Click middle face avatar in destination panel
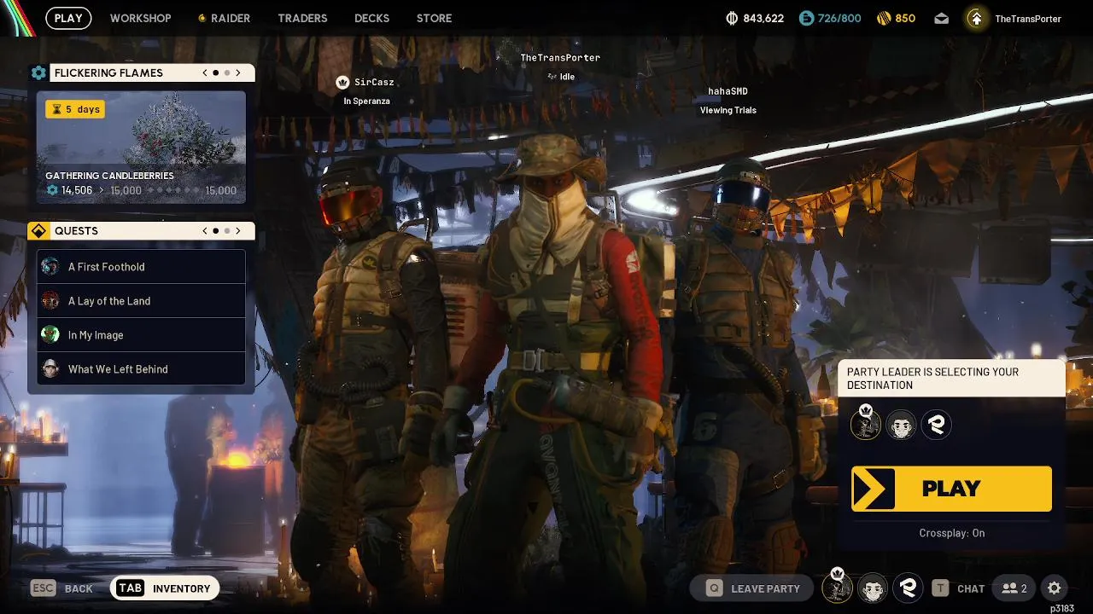 (901, 425)
